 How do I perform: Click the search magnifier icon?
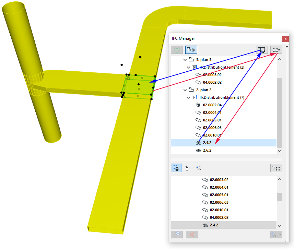199,168
